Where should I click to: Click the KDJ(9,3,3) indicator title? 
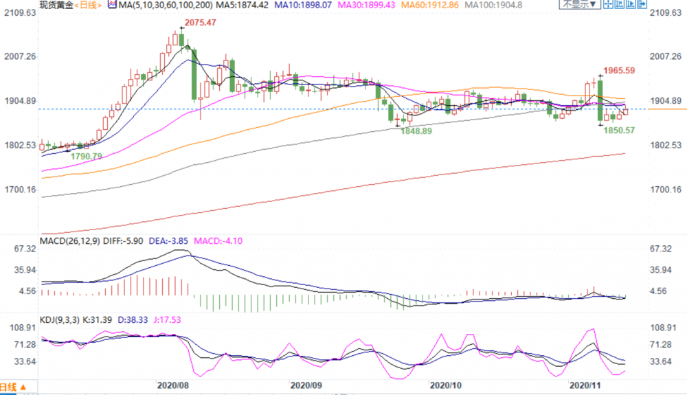coord(60,319)
